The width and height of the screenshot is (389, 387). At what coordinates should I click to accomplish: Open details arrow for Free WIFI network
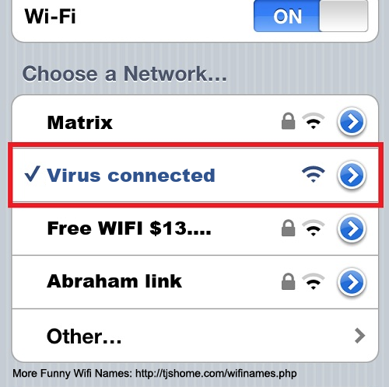(352, 228)
